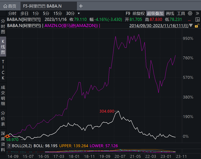Open the date range dropdown triangle

pyautogui.click(x=191, y=26)
